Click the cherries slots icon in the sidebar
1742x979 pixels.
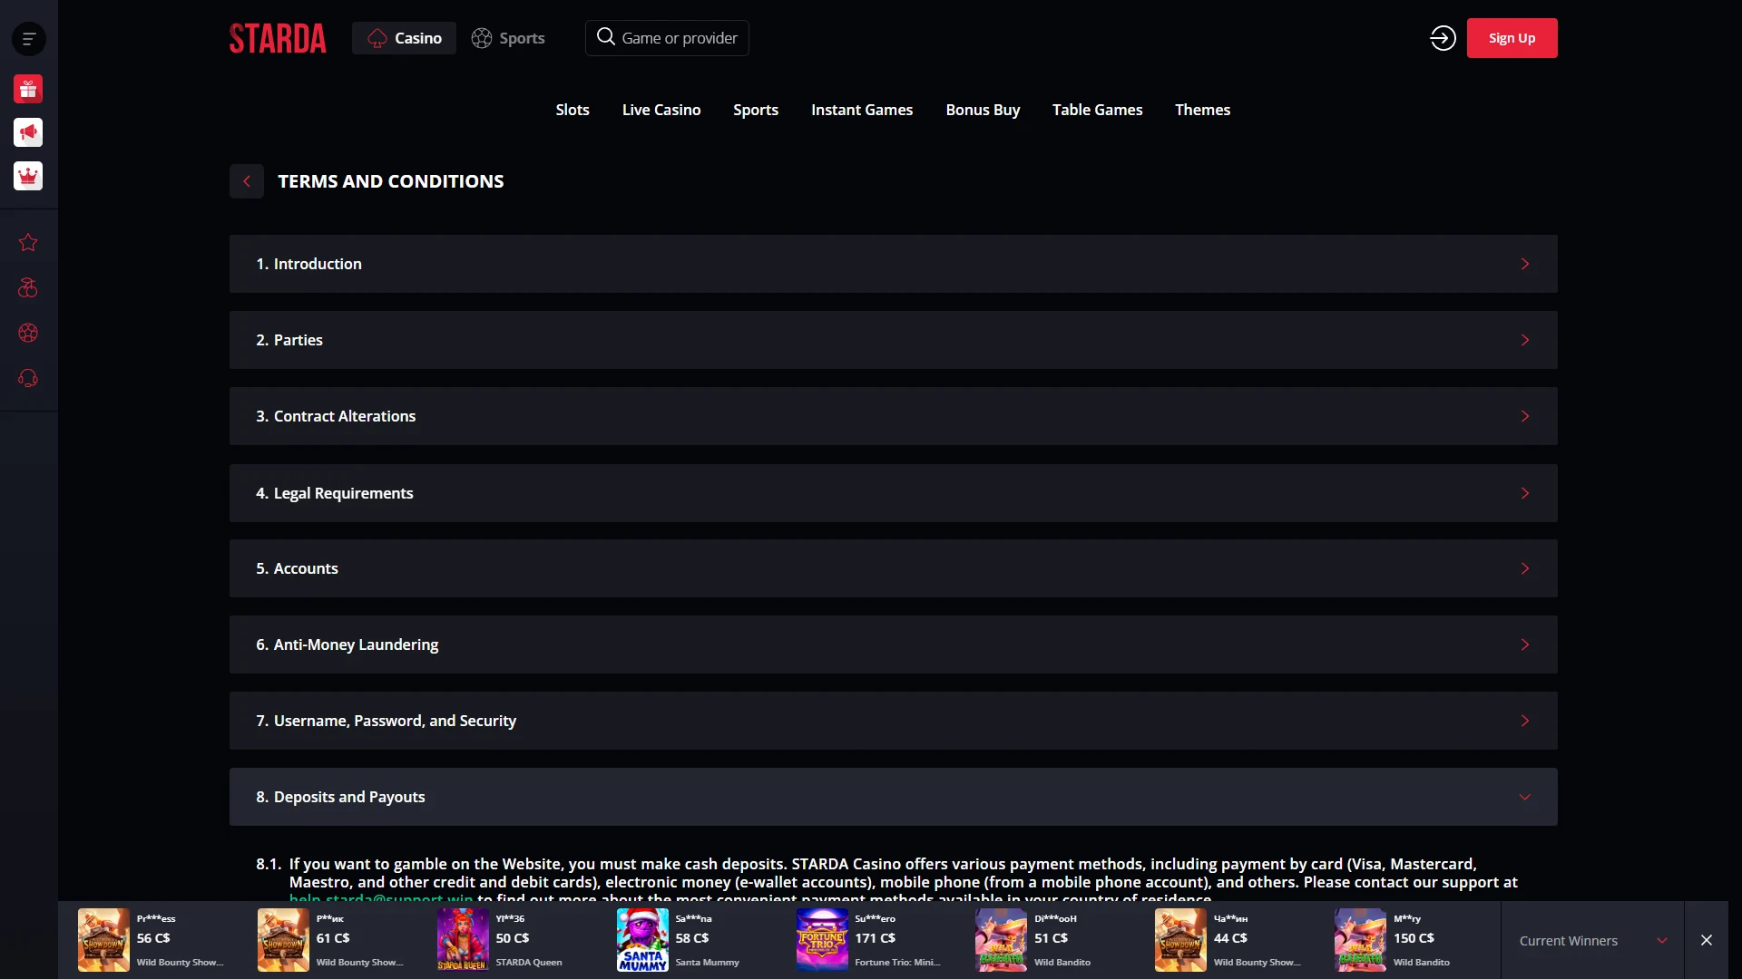point(28,287)
